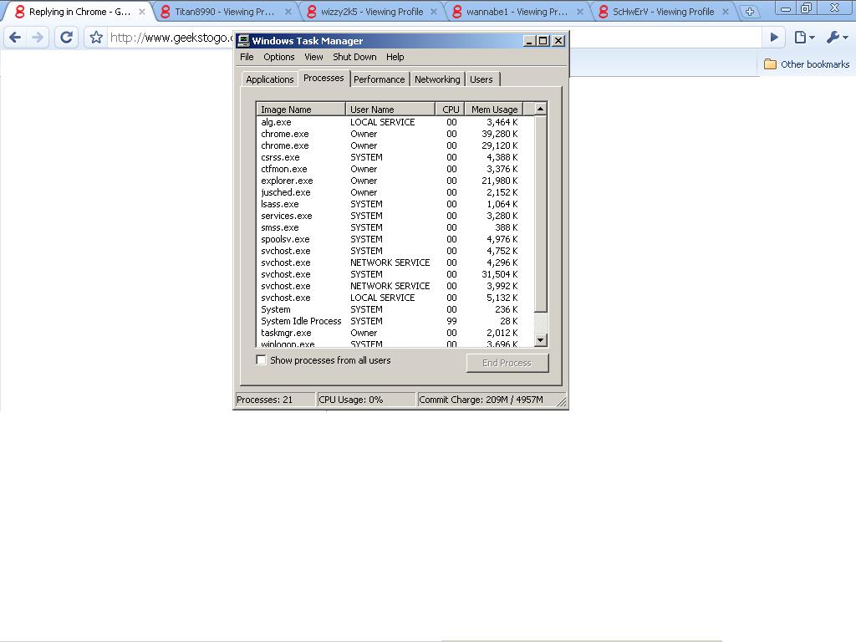856x642 pixels.
Task: Open Chrome wrench tools menu
Action: [x=837, y=37]
